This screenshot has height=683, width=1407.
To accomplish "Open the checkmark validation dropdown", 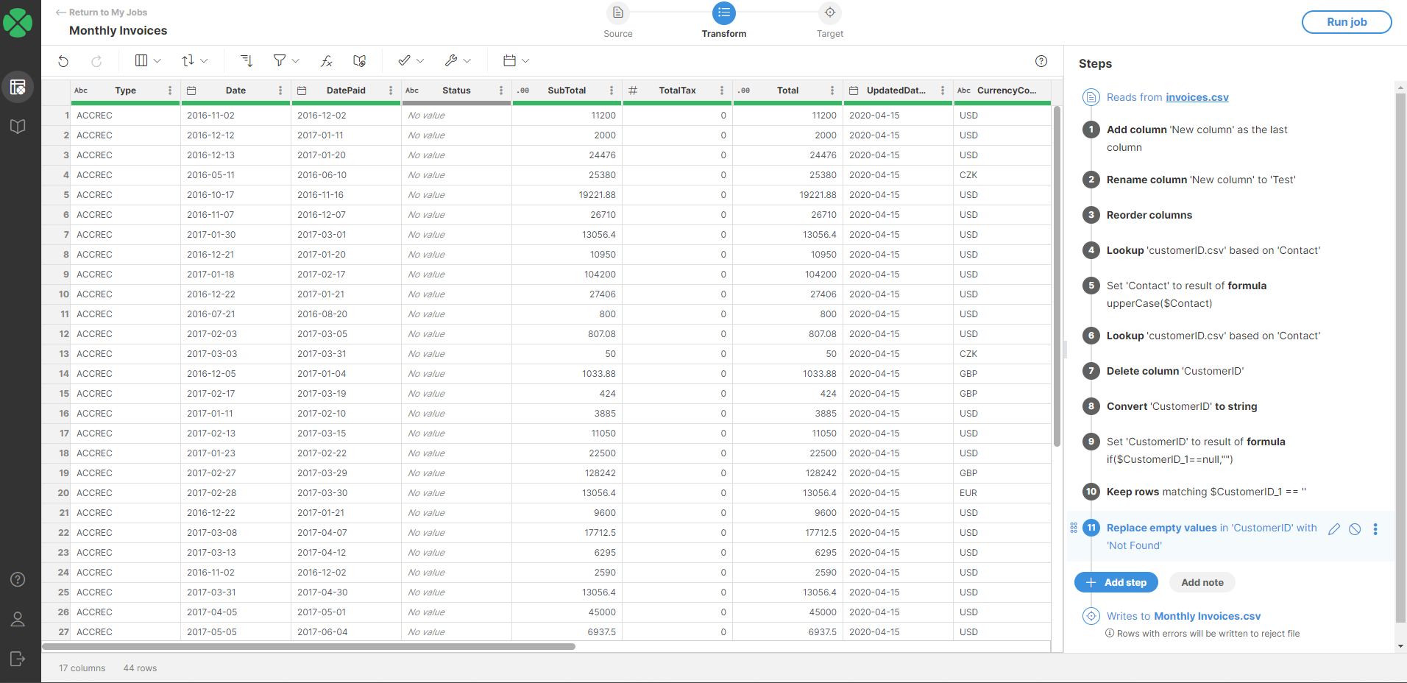I will point(411,61).
